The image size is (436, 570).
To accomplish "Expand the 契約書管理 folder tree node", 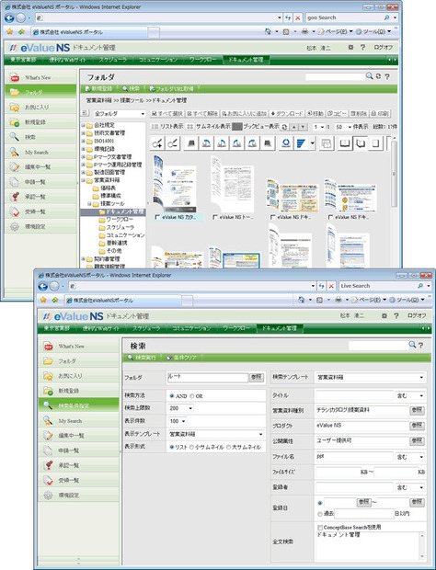I will coord(84,259).
